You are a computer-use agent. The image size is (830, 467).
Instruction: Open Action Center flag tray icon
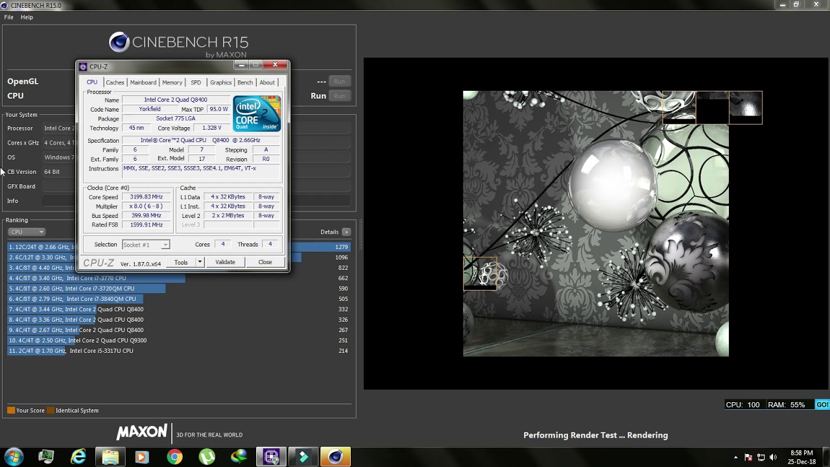click(x=748, y=457)
